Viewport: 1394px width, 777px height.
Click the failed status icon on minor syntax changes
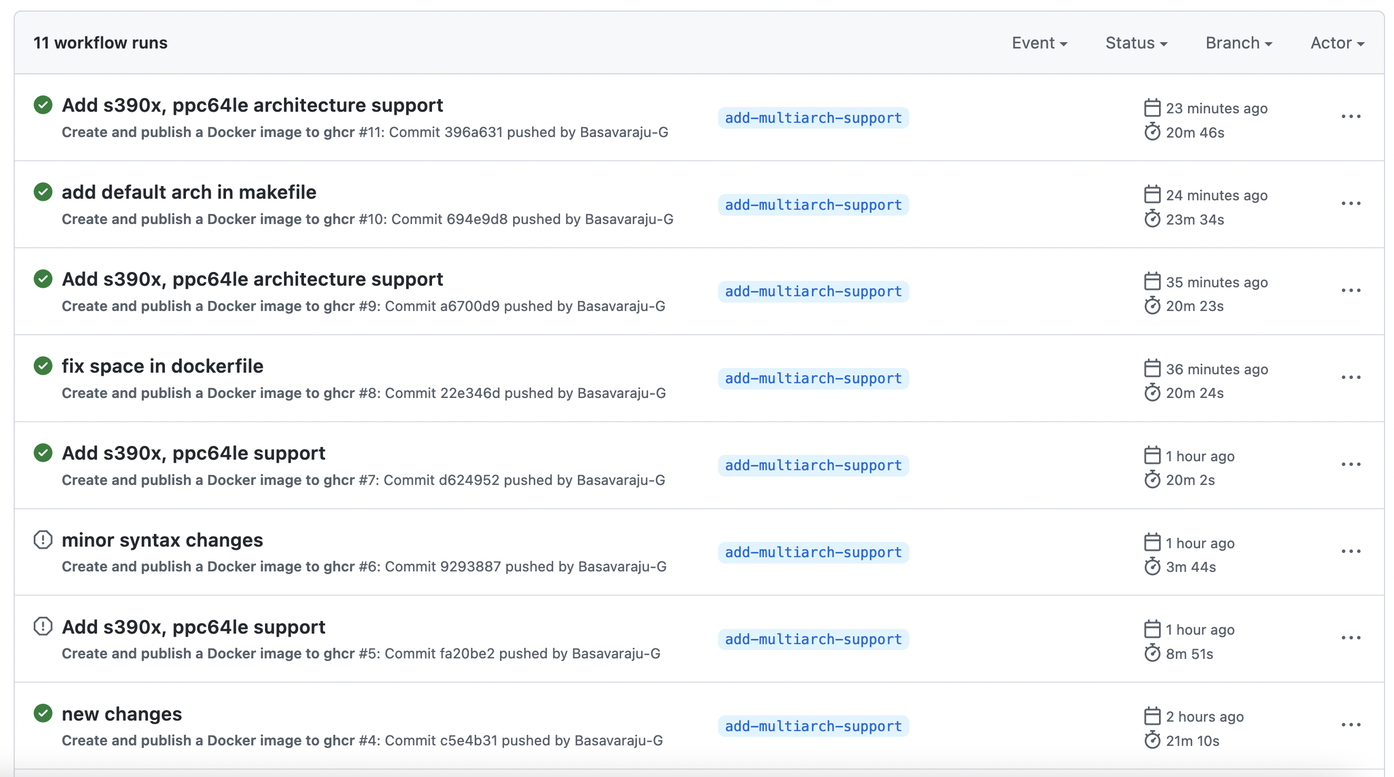pos(43,540)
